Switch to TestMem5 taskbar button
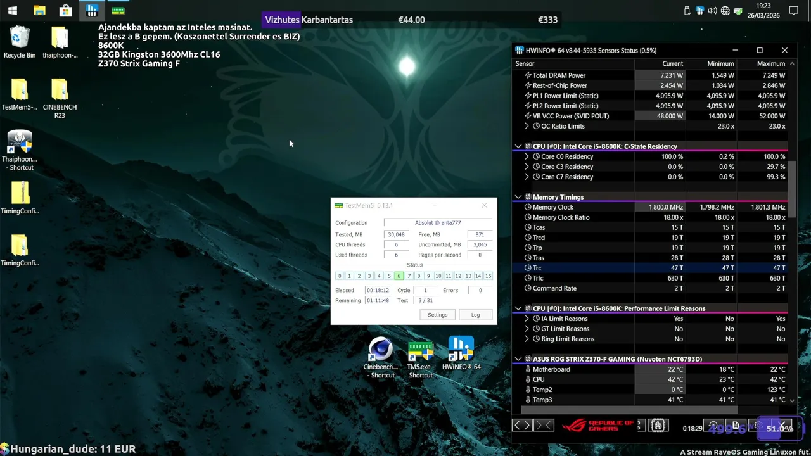 click(x=118, y=11)
